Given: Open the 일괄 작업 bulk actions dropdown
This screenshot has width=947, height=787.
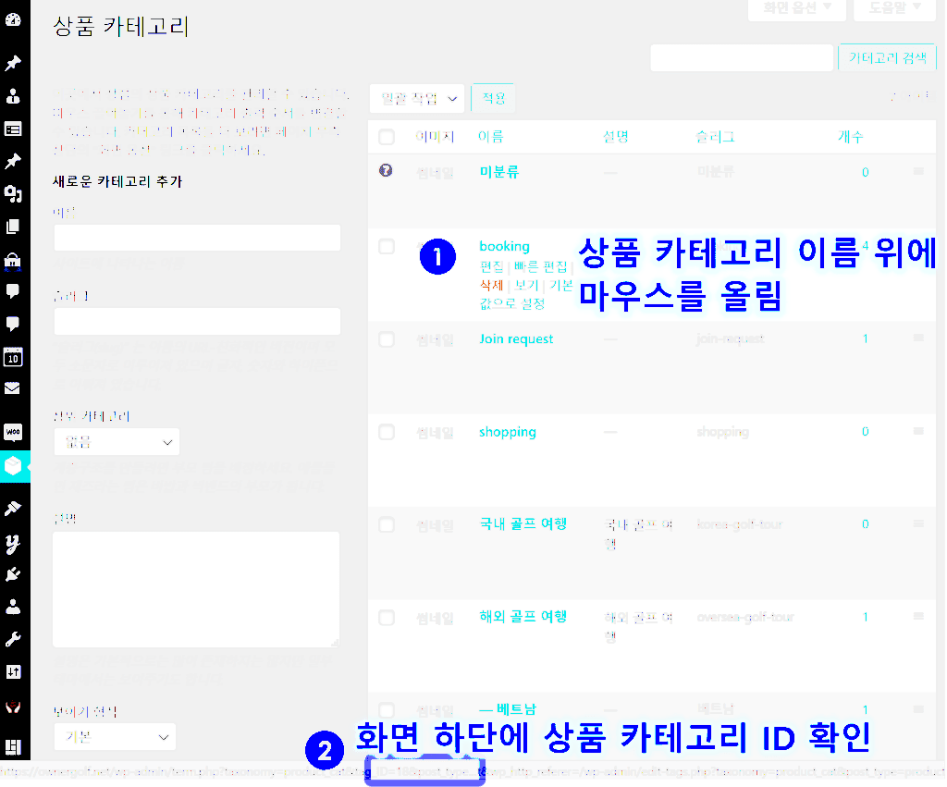Looking at the screenshot, I should click(x=416, y=98).
